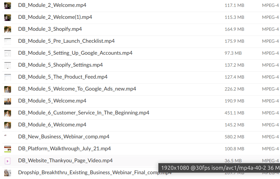
Task: Click the 580.2 MB size entry
Action: pos(234,137)
